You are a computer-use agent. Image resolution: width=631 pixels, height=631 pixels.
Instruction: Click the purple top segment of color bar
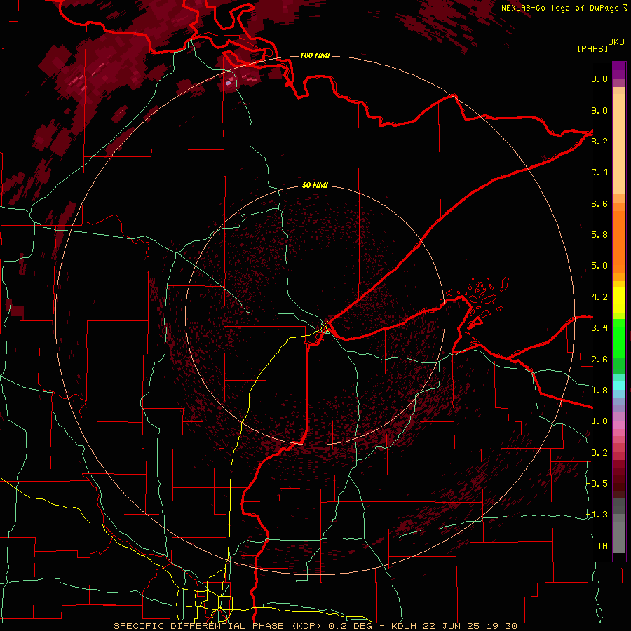click(619, 70)
